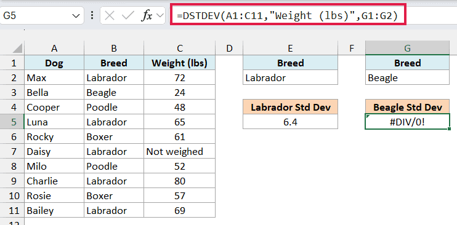Expand the Name Box dropdown arrow
The height and width of the screenshot is (225, 457).
[76, 16]
